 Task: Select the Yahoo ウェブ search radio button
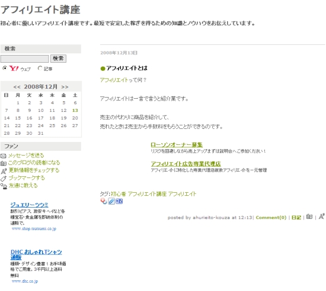5,68
